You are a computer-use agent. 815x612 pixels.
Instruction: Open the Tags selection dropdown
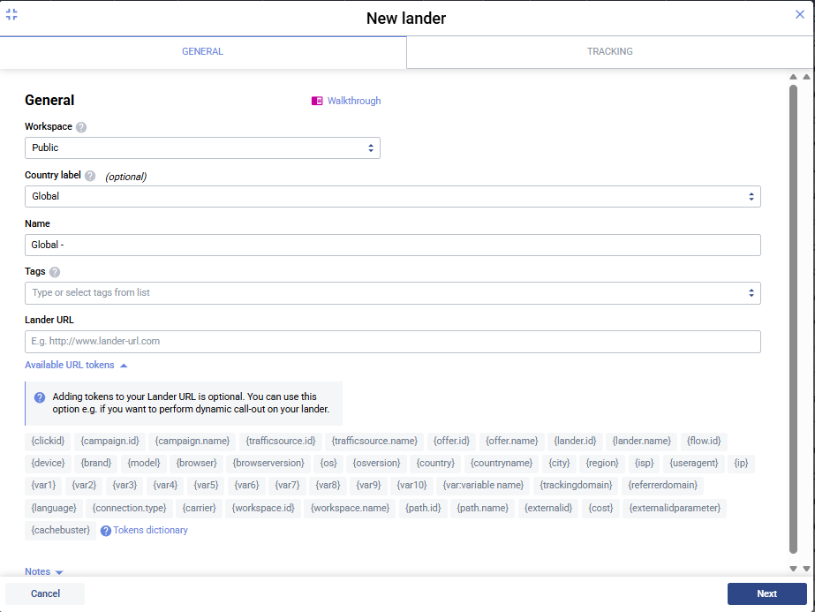pyautogui.click(x=392, y=292)
